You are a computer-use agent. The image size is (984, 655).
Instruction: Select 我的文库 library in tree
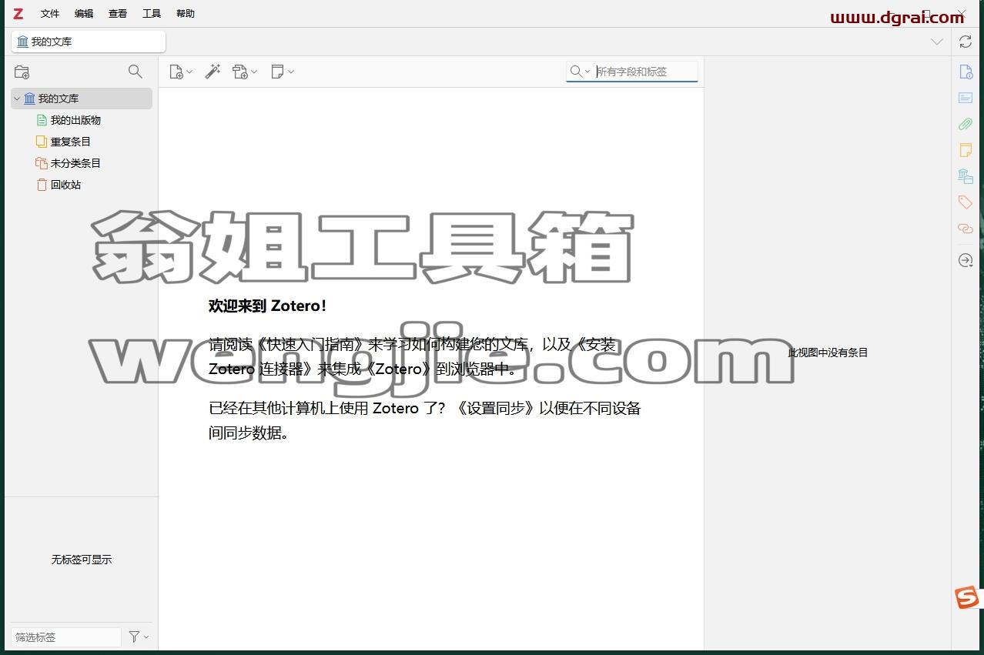82,99
